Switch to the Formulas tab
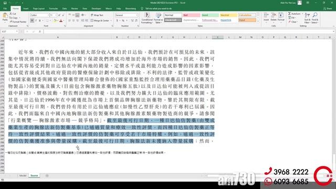The height and width of the screenshot is (189, 336). tap(54, 8)
